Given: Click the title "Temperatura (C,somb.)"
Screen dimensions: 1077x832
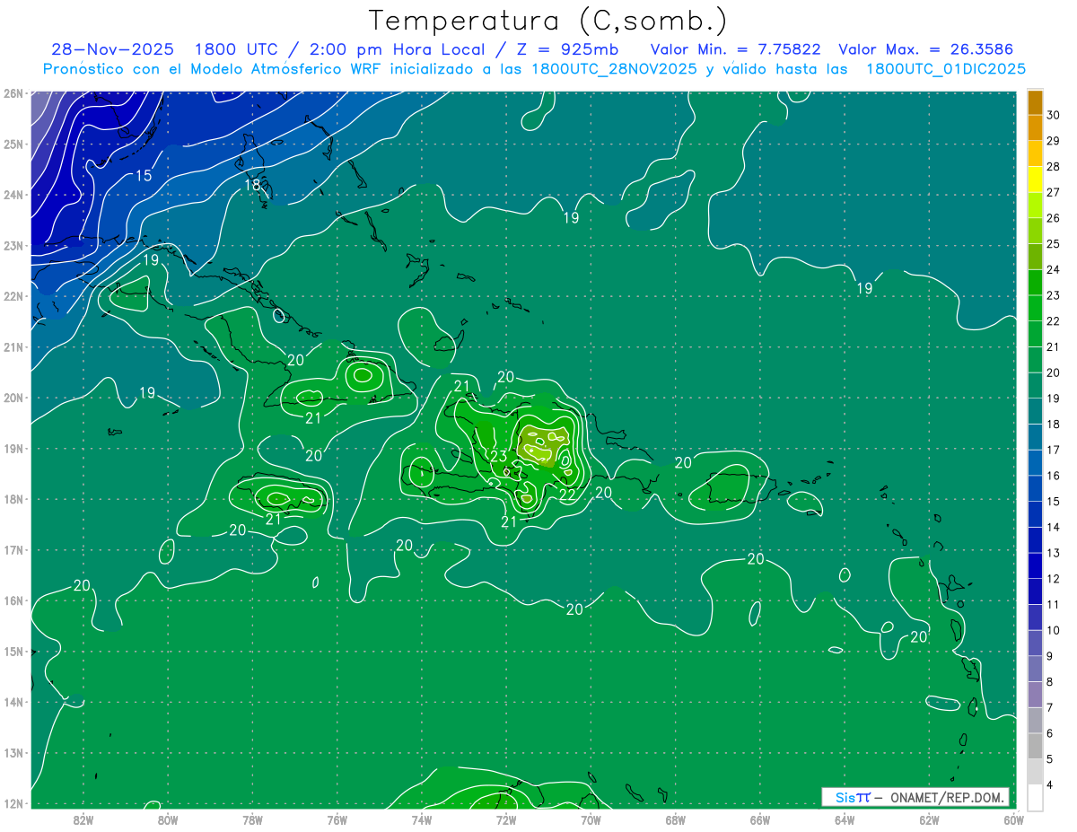Looking at the screenshot, I should pos(548,21).
